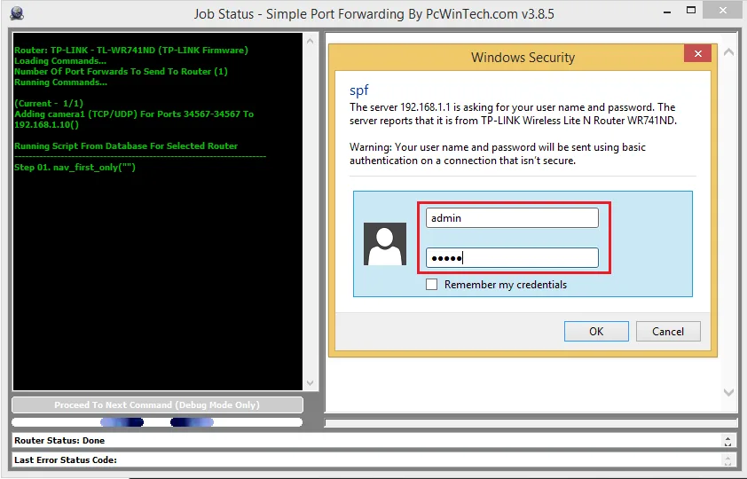Click the job progress bar
747x479 pixels.
[x=157, y=422]
